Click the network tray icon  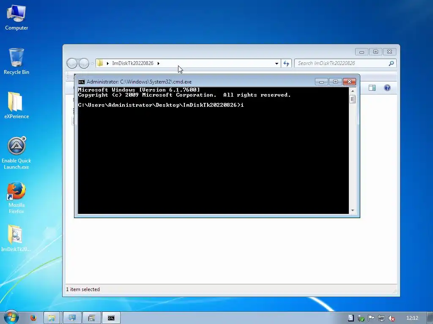(381, 318)
